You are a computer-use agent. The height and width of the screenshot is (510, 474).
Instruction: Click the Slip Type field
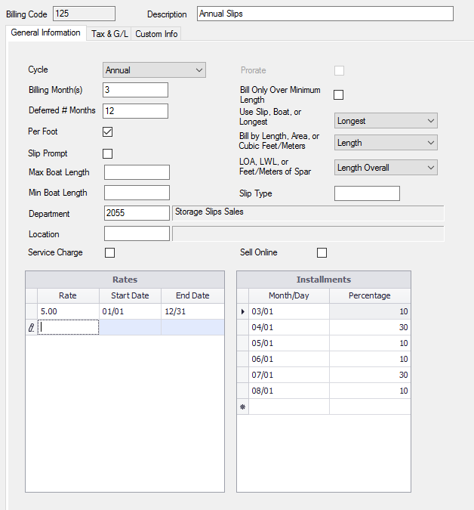pos(367,193)
